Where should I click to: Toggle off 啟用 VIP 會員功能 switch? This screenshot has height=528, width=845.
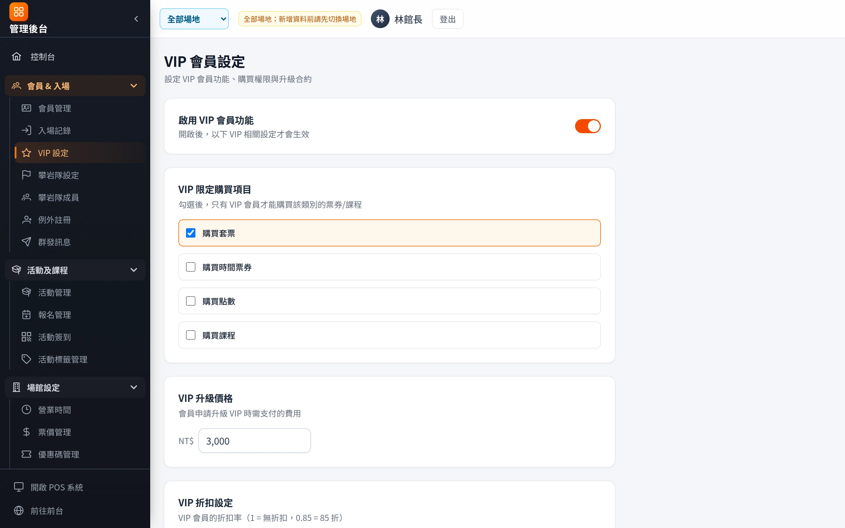pyautogui.click(x=588, y=126)
